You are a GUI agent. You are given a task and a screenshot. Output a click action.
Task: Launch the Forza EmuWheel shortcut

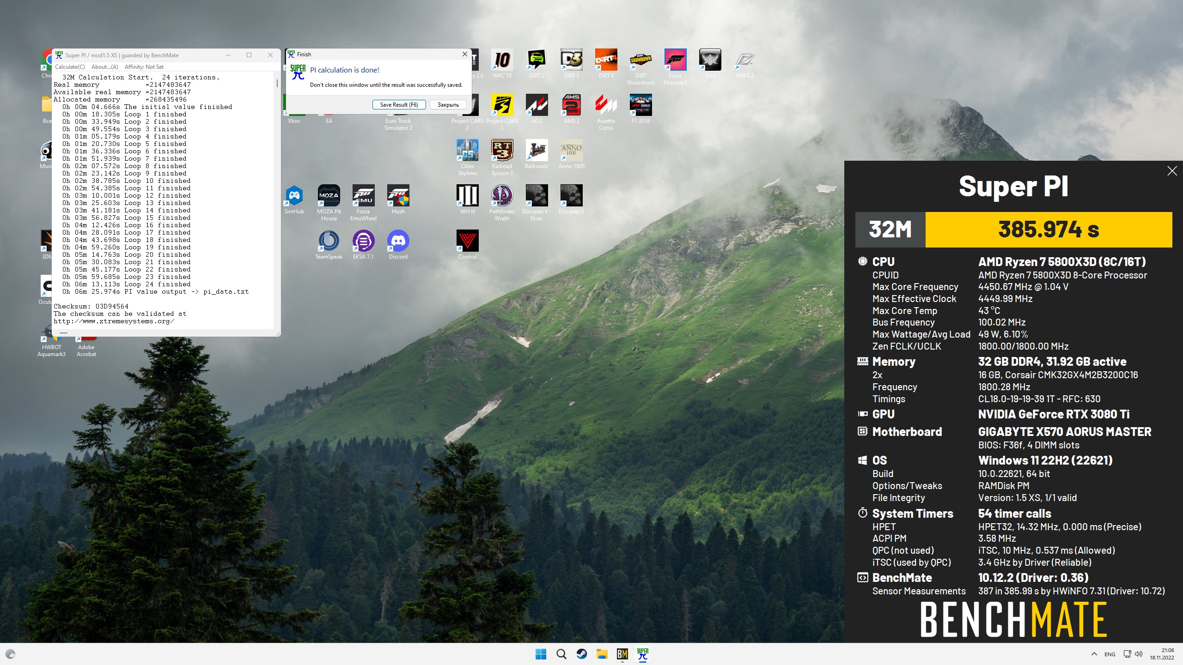pyautogui.click(x=363, y=203)
